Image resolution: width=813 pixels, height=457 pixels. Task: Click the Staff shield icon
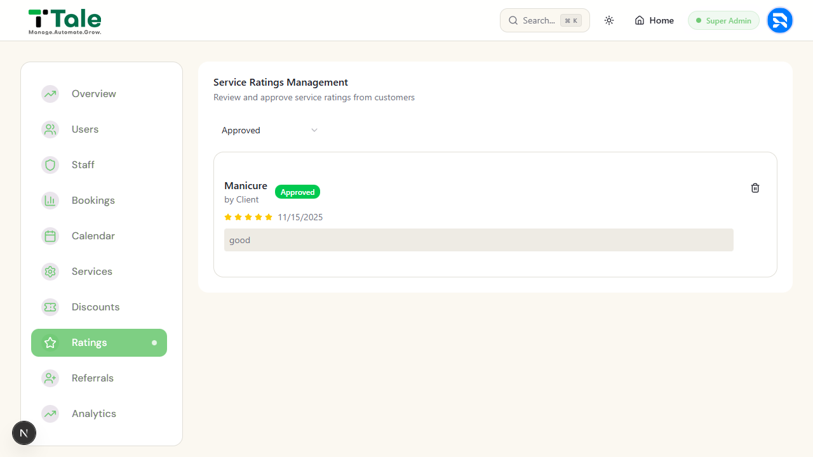point(50,165)
